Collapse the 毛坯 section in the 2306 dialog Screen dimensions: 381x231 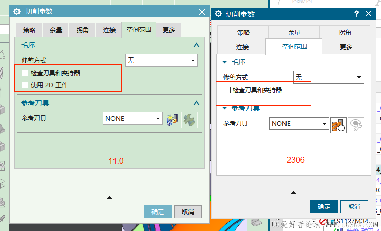[225, 62]
